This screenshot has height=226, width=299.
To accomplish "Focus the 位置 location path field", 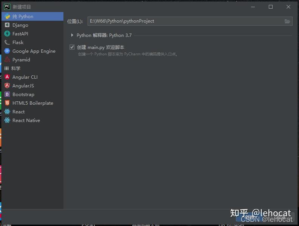I will [x=190, y=21].
